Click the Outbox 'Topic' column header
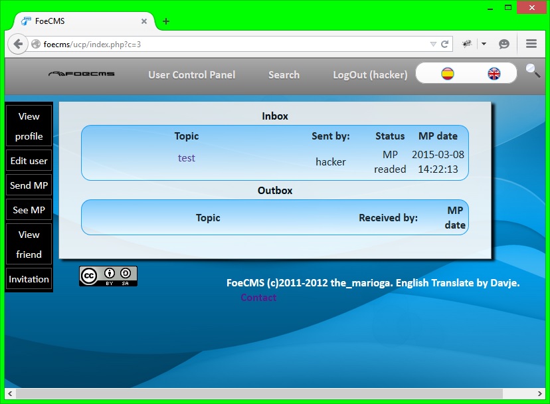This screenshot has width=550, height=404. pyautogui.click(x=208, y=218)
